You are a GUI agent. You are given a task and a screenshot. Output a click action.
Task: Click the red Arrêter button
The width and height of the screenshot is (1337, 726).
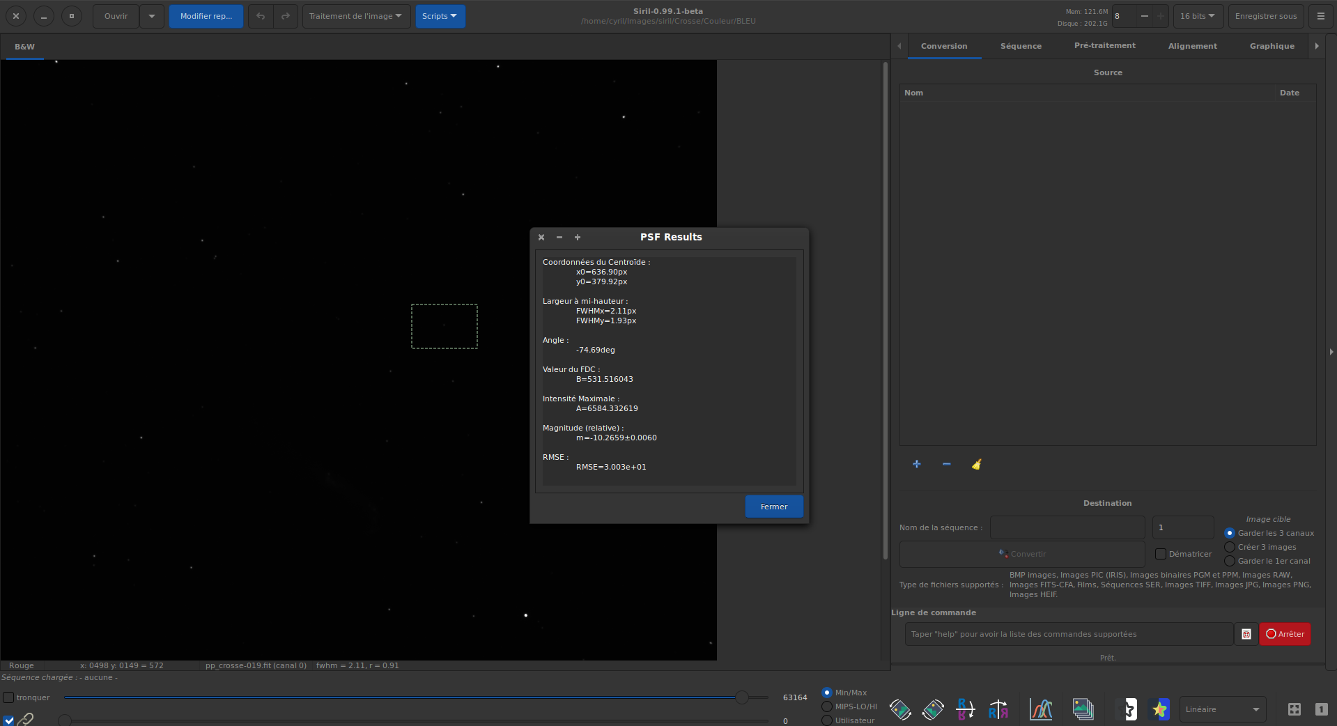[x=1285, y=634]
